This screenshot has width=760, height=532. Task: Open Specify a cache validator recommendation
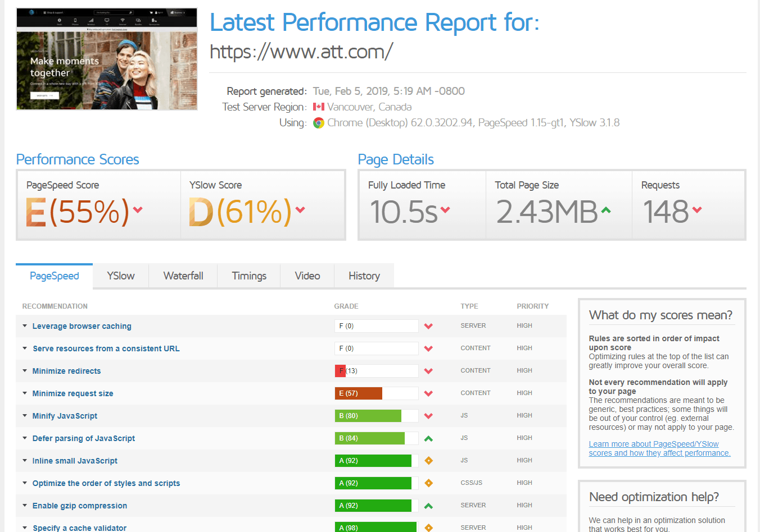(x=80, y=528)
